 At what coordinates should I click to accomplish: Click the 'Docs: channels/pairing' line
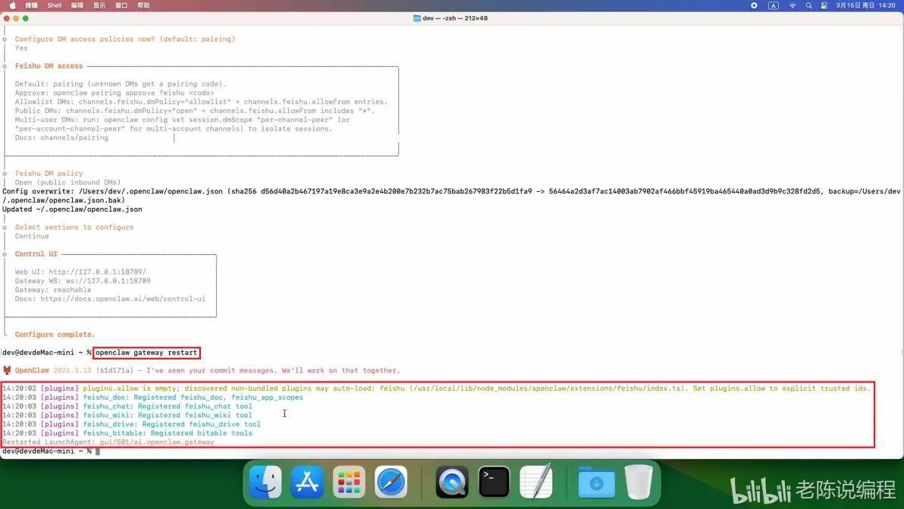(61, 138)
